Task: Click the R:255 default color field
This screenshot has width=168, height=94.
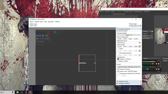Action: click(x=120, y=39)
